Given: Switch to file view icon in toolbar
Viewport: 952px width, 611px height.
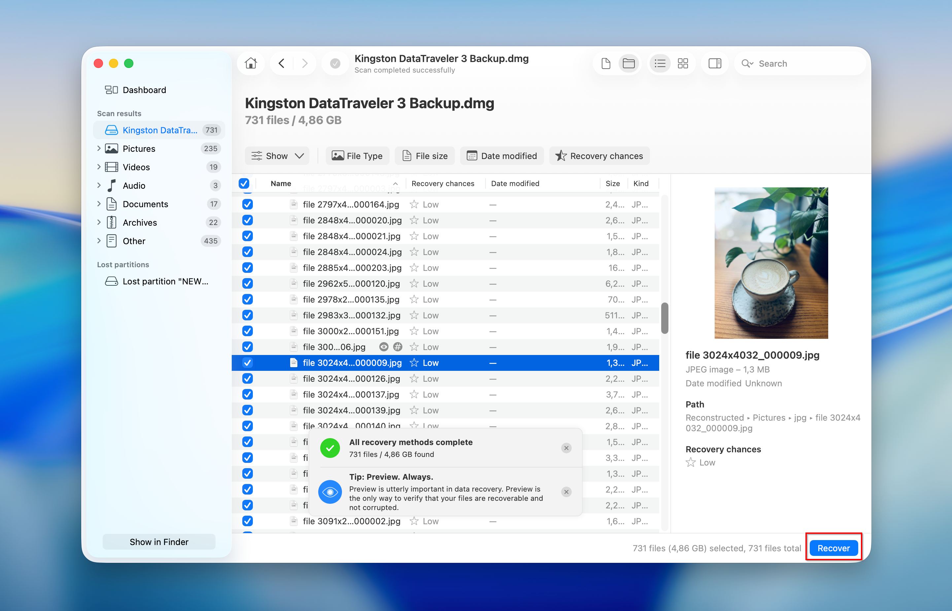Looking at the screenshot, I should pos(606,63).
